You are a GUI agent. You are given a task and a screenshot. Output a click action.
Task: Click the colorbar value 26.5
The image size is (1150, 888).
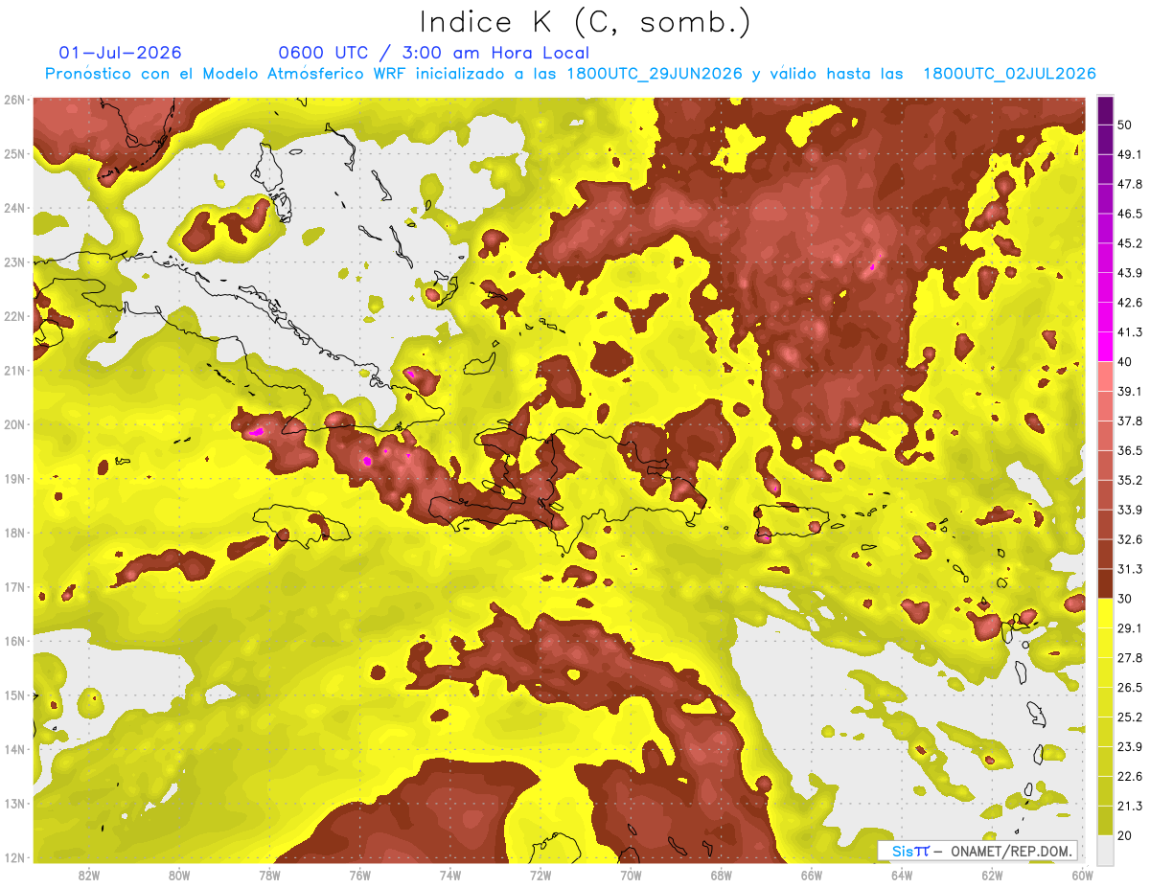pyautogui.click(x=1130, y=688)
